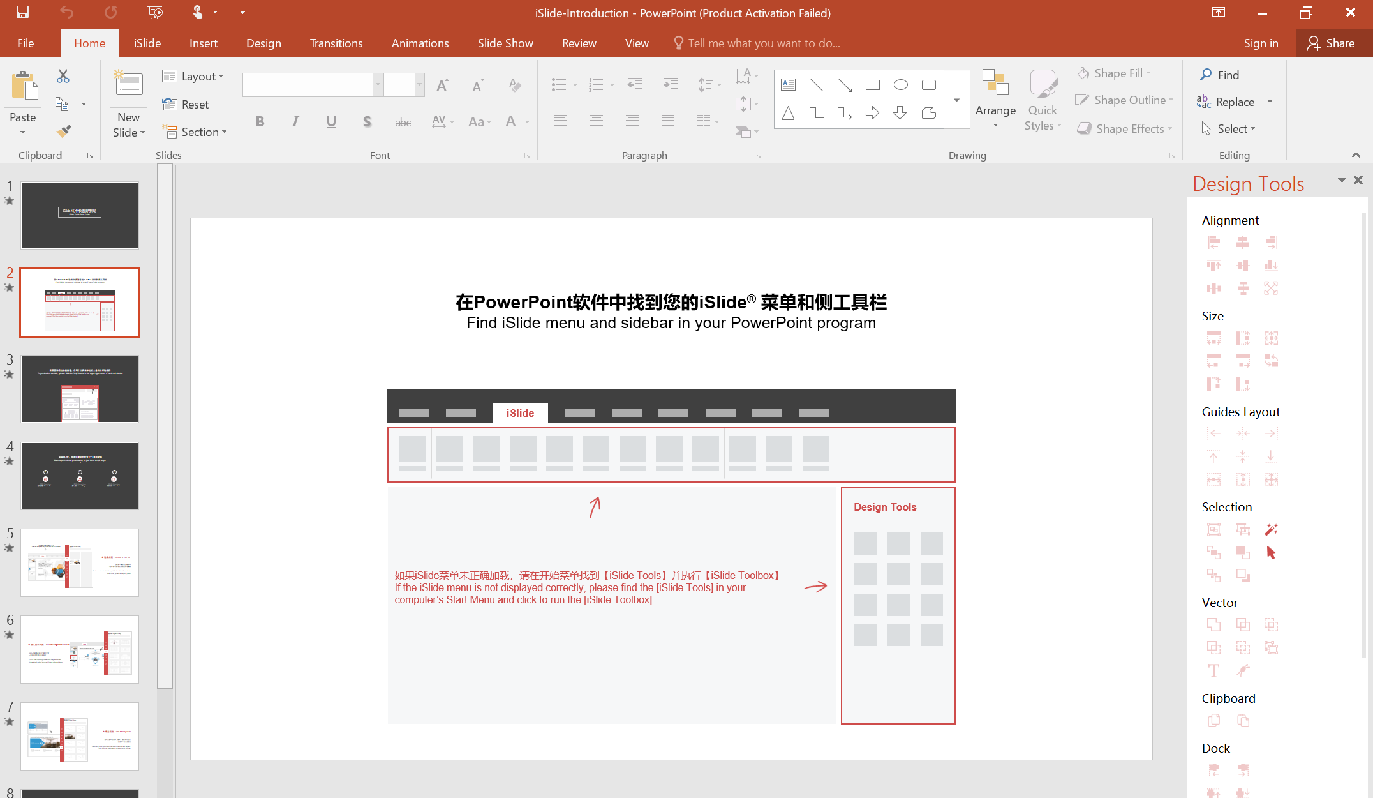Click the Copy icon in Clipboard group

click(x=62, y=103)
